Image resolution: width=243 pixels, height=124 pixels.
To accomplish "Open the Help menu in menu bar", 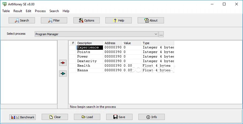I will [x=66, y=11].
